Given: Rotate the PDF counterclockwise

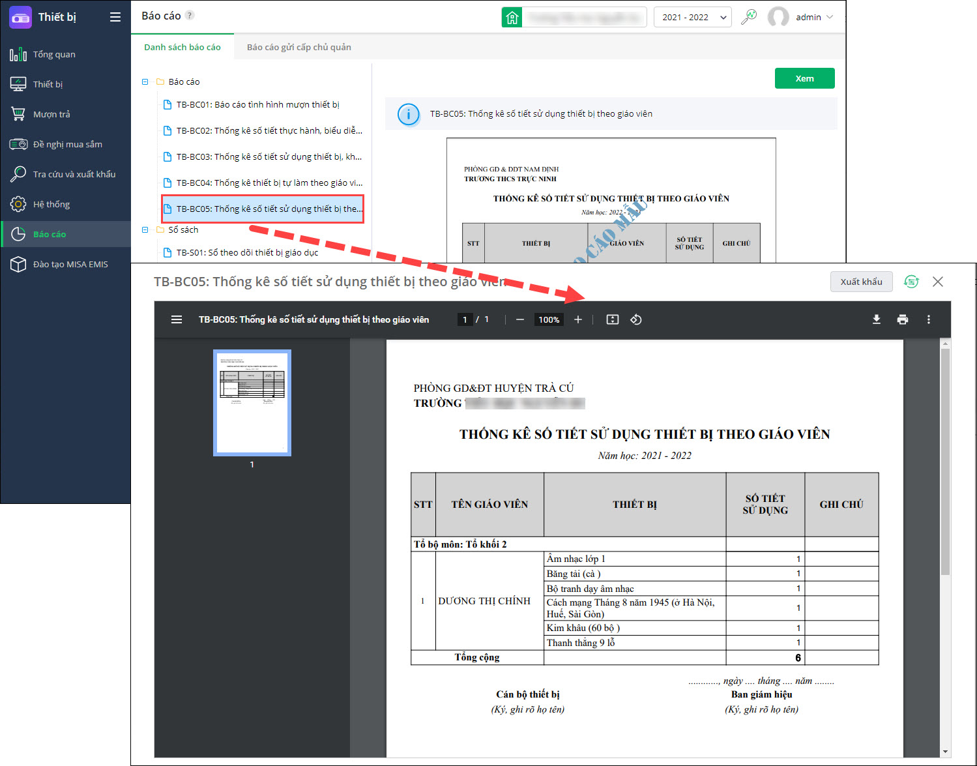Looking at the screenshot, I should [x=636, y=319].
